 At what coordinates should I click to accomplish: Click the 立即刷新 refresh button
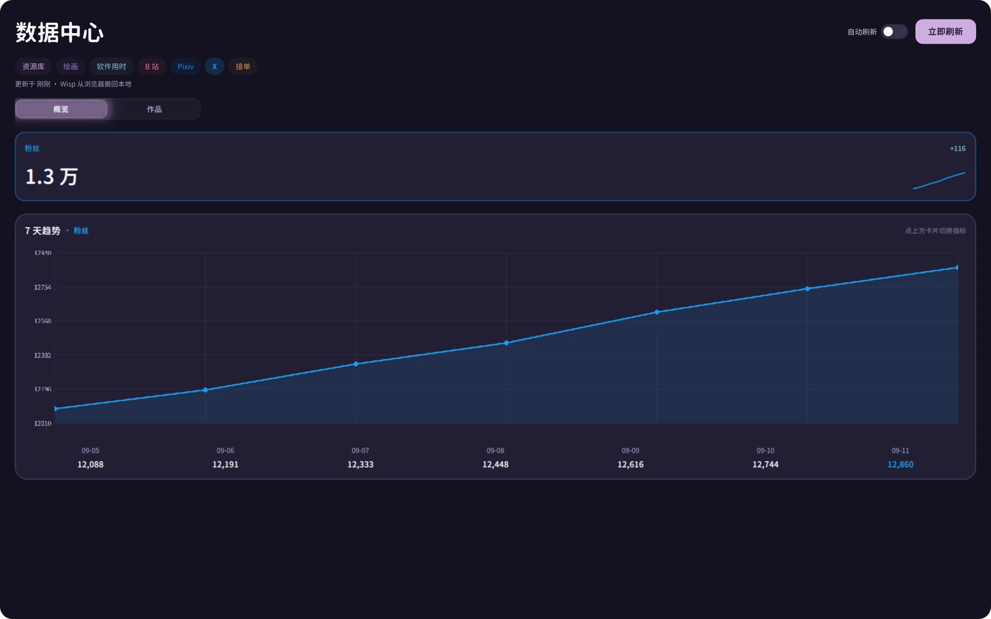(x=945, y=31)
